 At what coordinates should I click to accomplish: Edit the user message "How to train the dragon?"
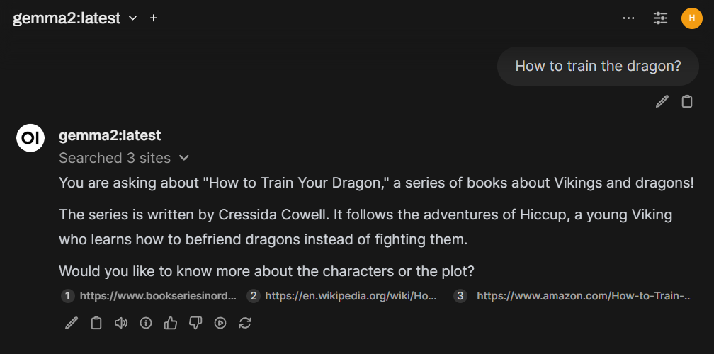tap(662, 101)
